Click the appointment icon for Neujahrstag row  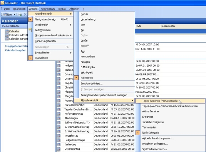(x=59, y=136)
